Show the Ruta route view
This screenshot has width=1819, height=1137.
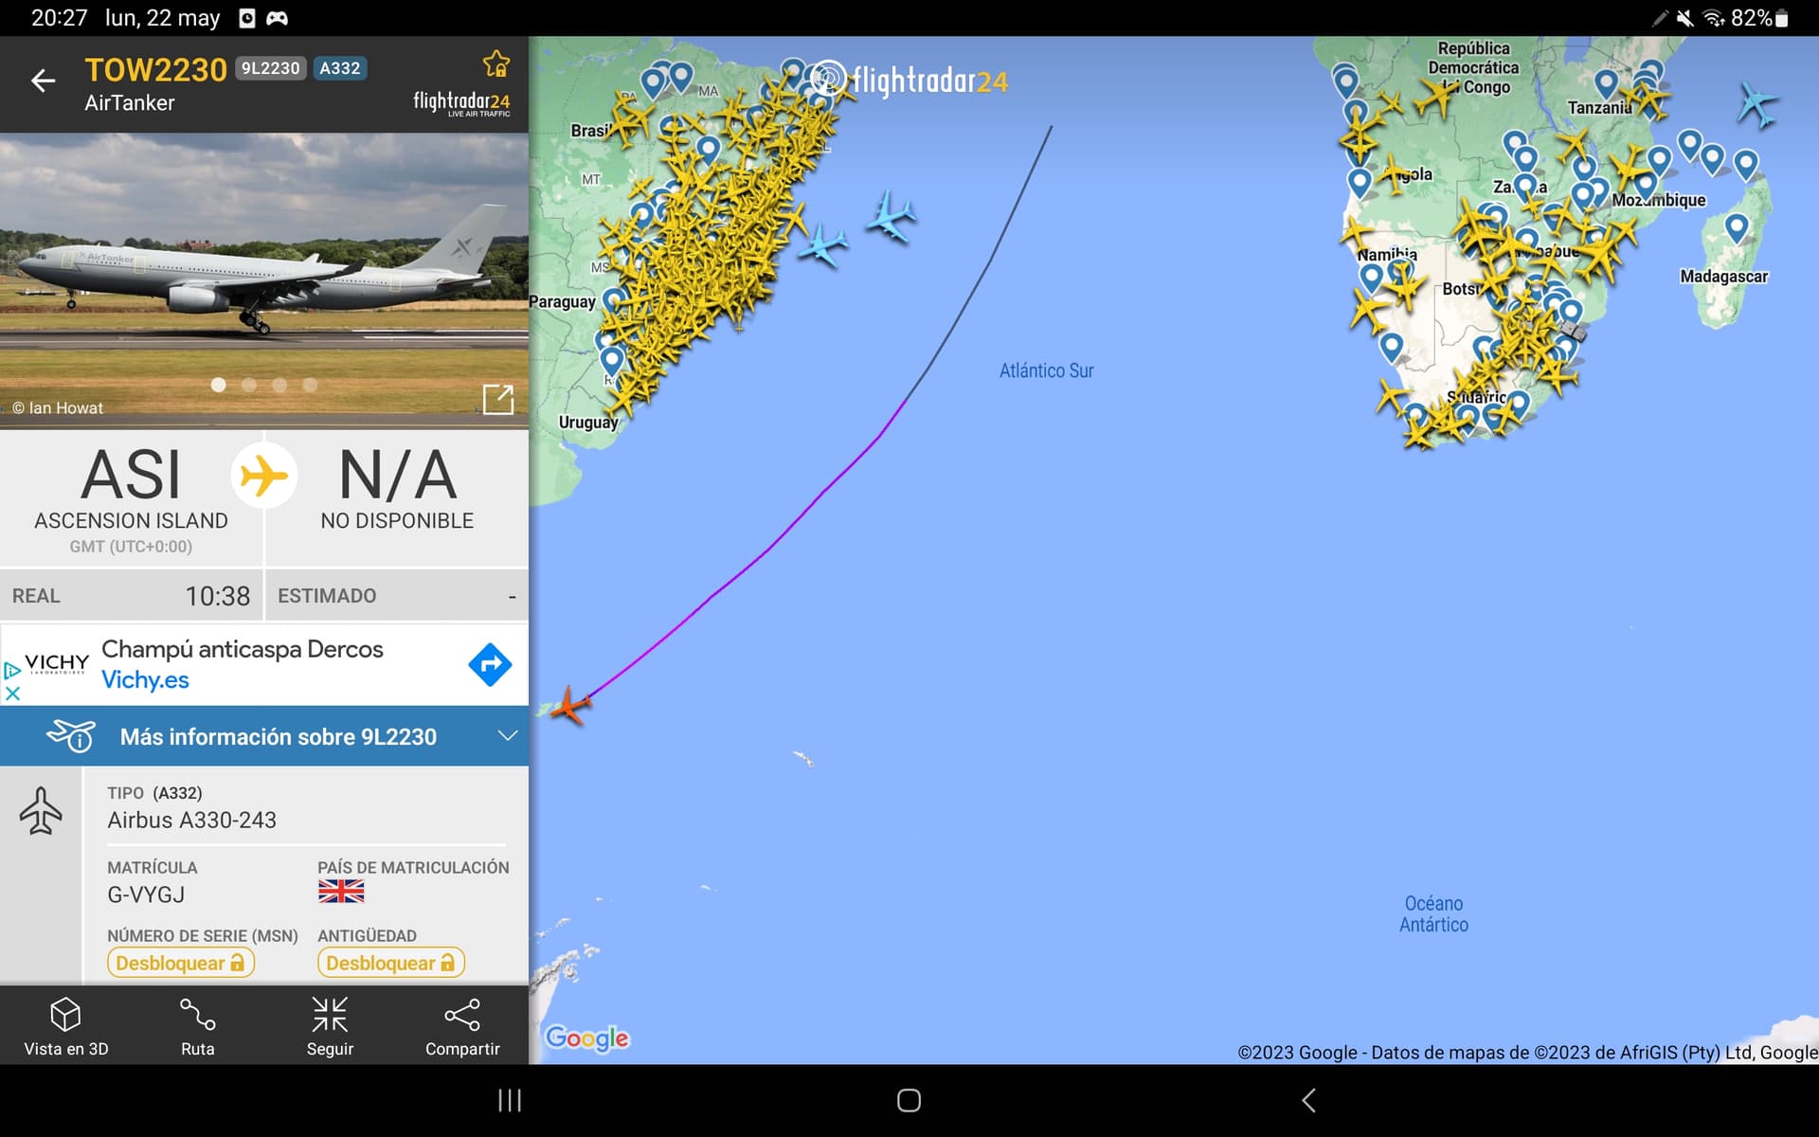[x=197, y=1026]
